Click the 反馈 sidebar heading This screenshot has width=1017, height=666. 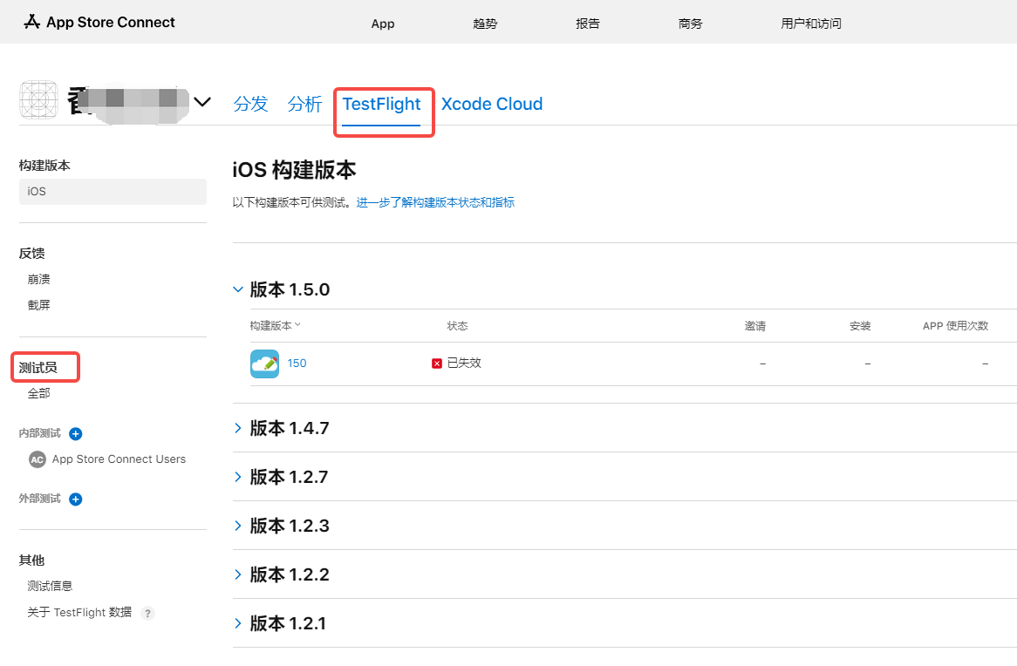coord(31,254)
